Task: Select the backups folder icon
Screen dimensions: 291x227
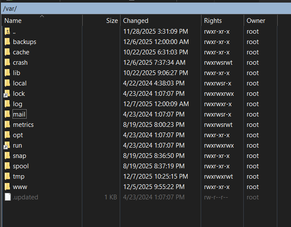Action: [7, 42]
